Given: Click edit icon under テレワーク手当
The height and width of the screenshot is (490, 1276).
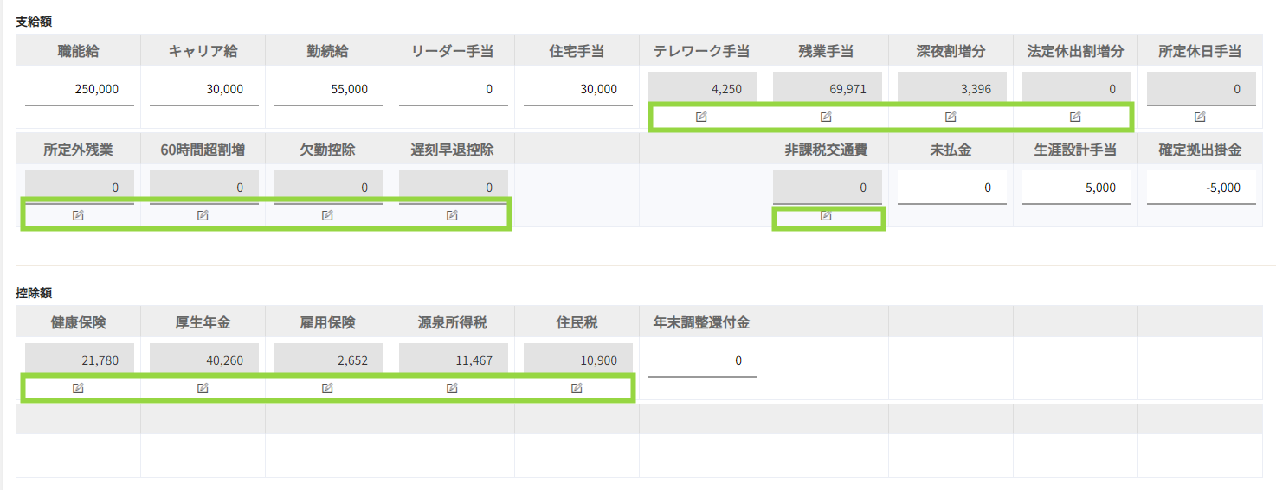Looking at the screenshot, I should pos(701,117).
